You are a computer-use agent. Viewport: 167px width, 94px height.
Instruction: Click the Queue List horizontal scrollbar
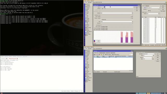click(113, 71)
